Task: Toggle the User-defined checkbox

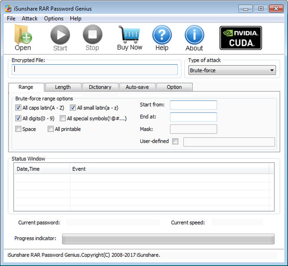Action: 175,142
